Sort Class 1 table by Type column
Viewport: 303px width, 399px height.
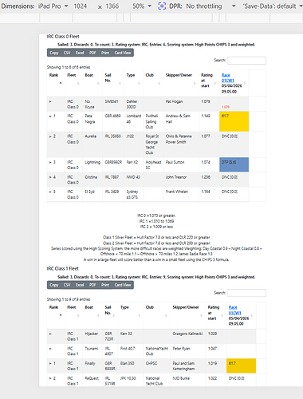pos(131,315)
